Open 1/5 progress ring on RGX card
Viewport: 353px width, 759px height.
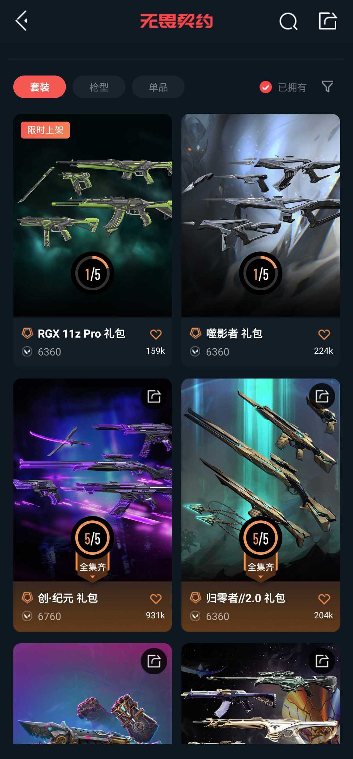coord(92,273)
